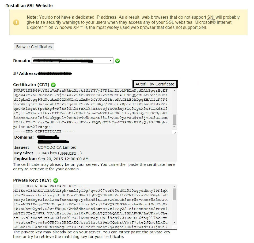Viewport: 254px width, 243px height.
Task: Click the green checkmark next to Certificate (CRT)
Action: (53, 85)
